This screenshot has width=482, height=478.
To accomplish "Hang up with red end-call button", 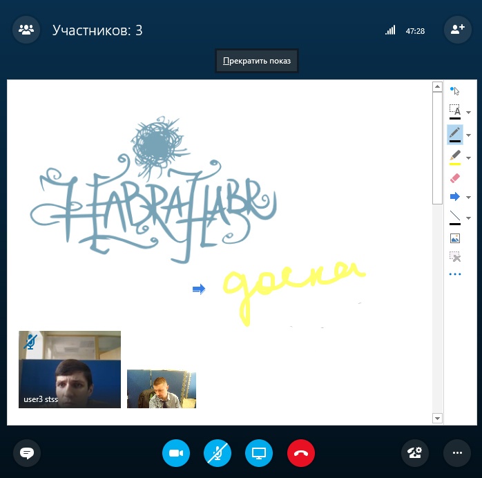I will pos(301,453).
